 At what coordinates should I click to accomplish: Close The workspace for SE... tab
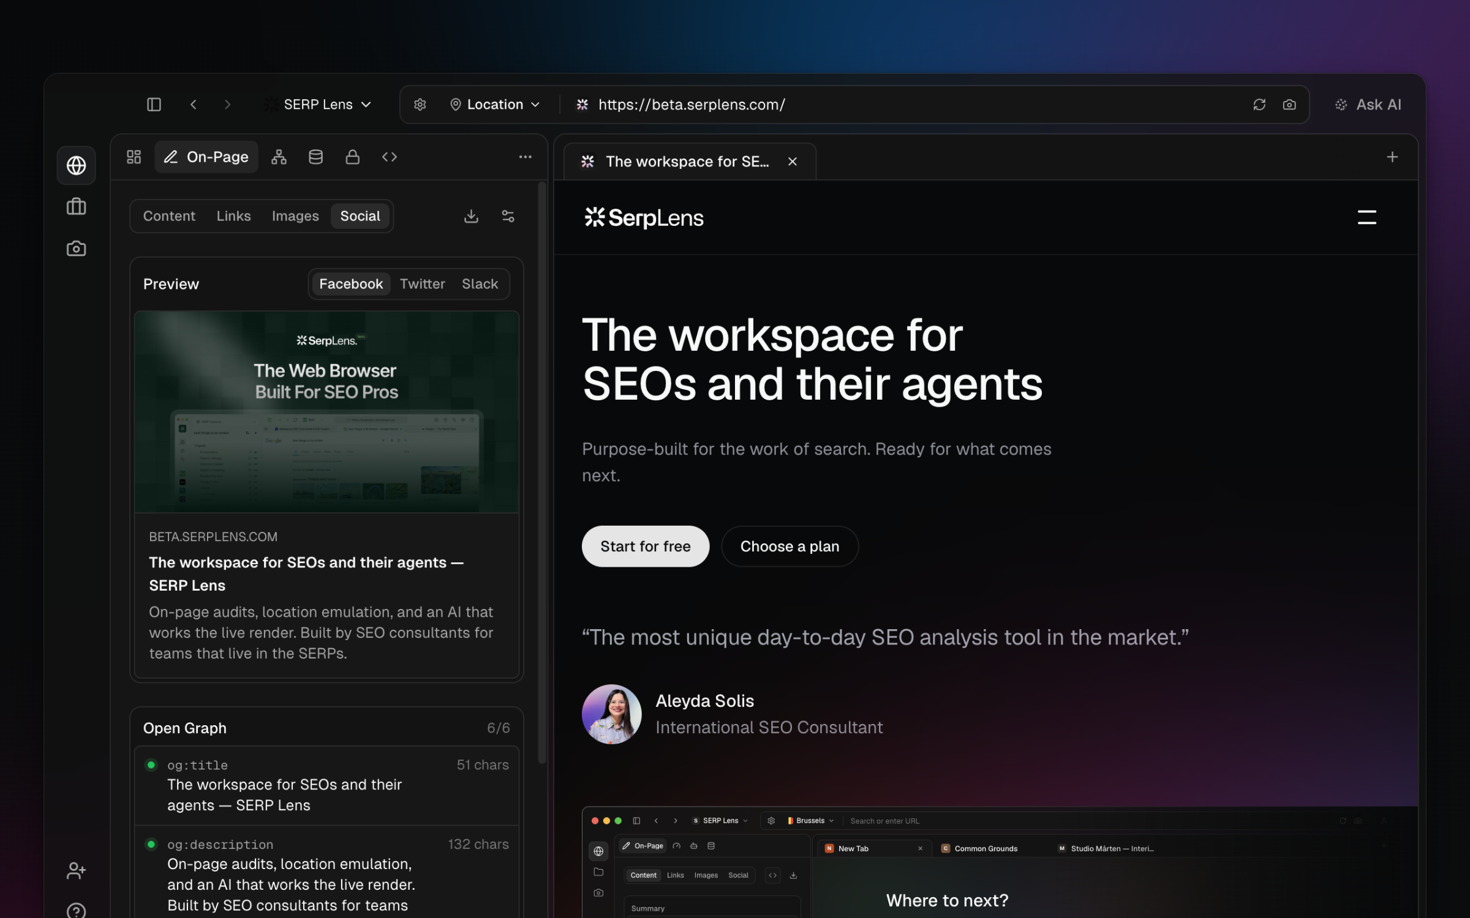click(x=792, y=162)
